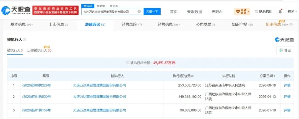The height and width of the screenshot is (119, 299).
Task: Expand the 开通会员 dropdown
Action: pyautogui.click(x=242, y=12)
